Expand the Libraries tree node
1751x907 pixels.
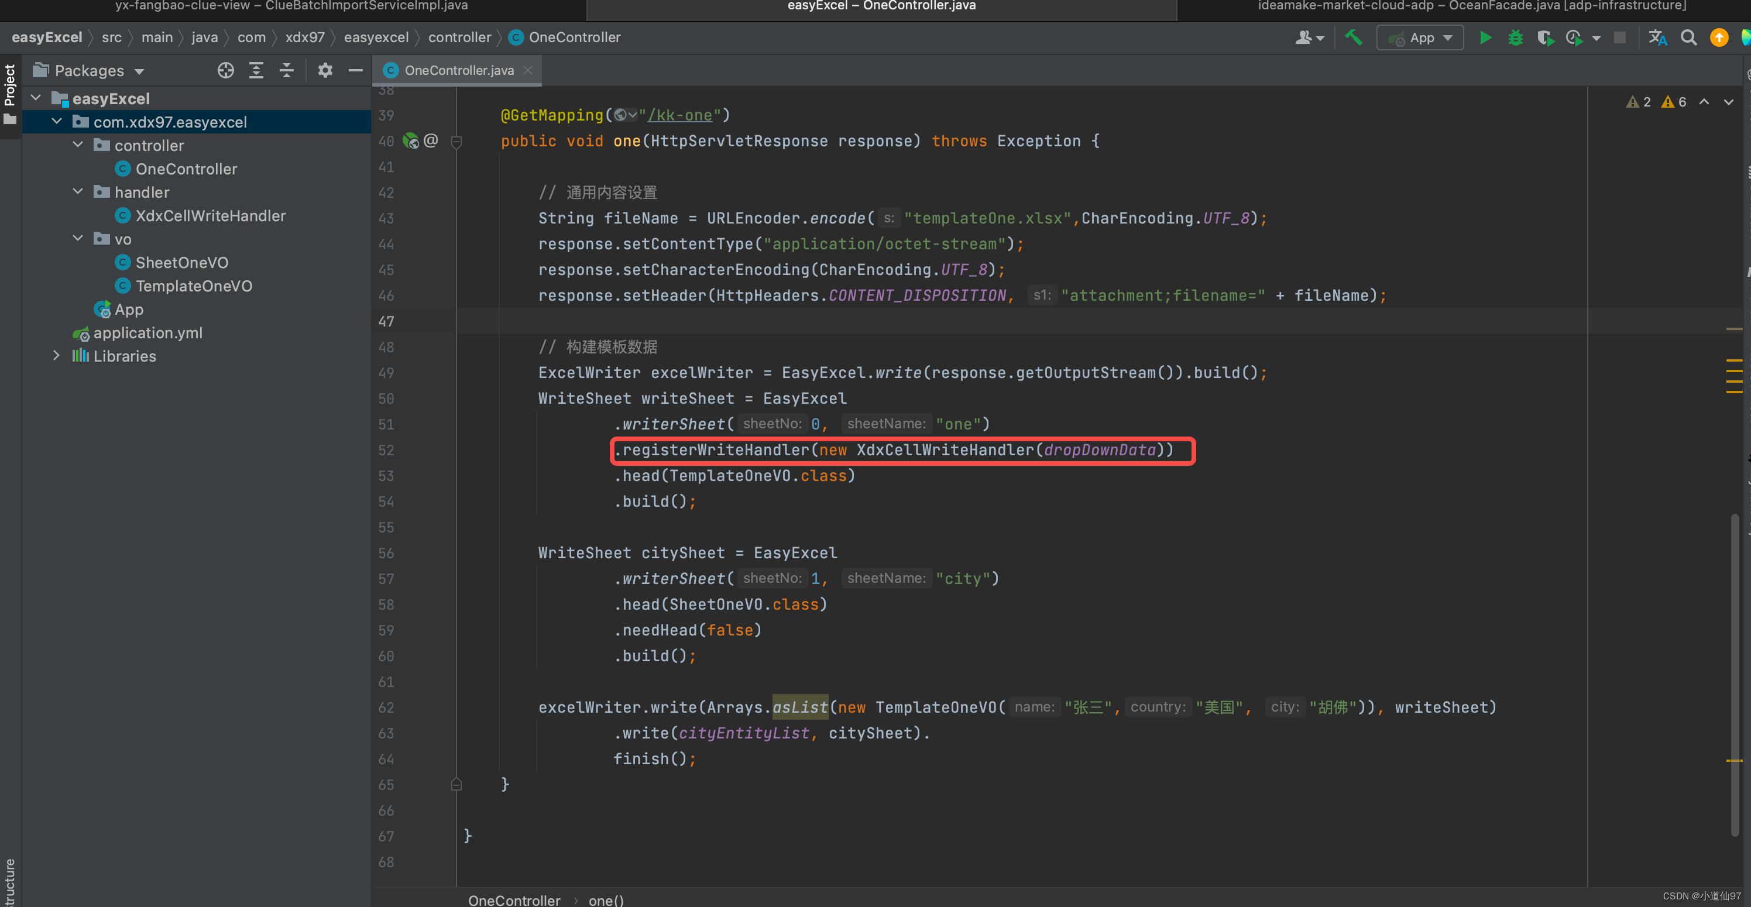tap(56, 356)
